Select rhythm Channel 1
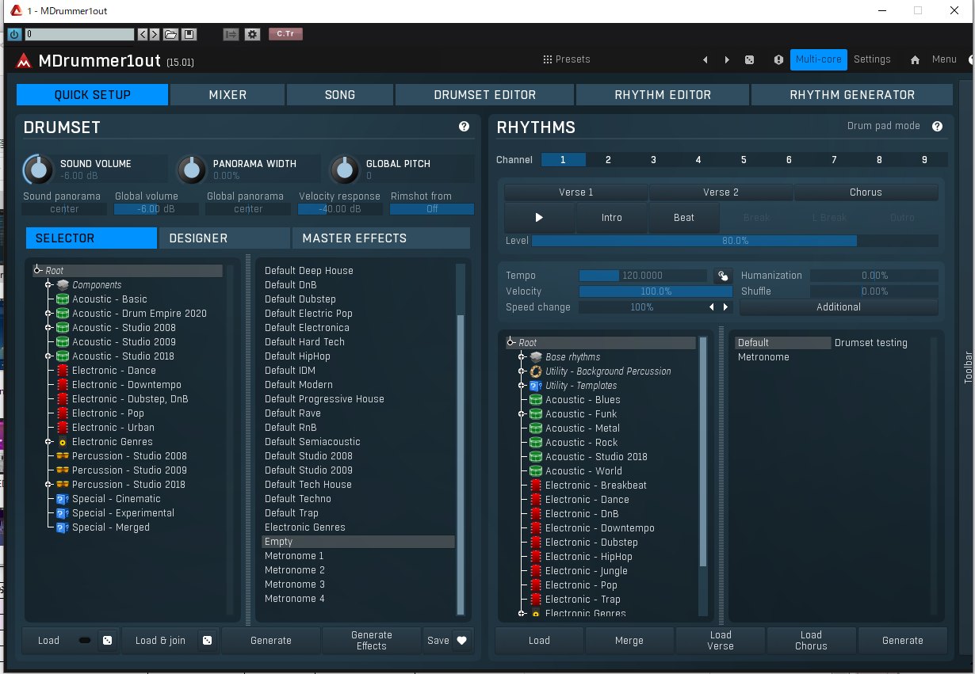975x674 pixels. (563, 160)
